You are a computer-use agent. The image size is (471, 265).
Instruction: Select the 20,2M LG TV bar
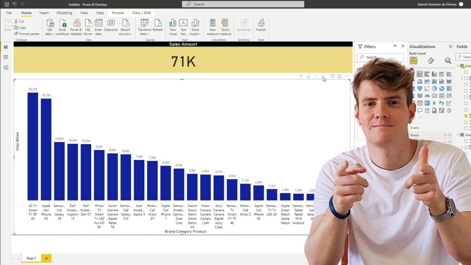click(x=33, y=146)
